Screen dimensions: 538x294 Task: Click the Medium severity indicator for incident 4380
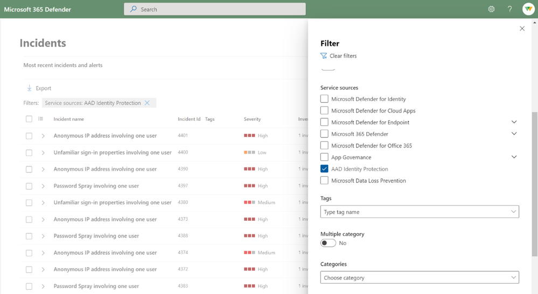click(x=249, y=202)
